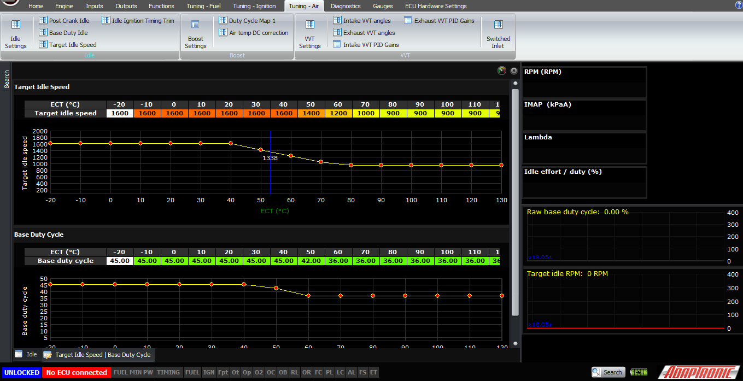743x381 pixels.
Task: Switch to the Idle document tab
Action: click(x=26, y=354)
